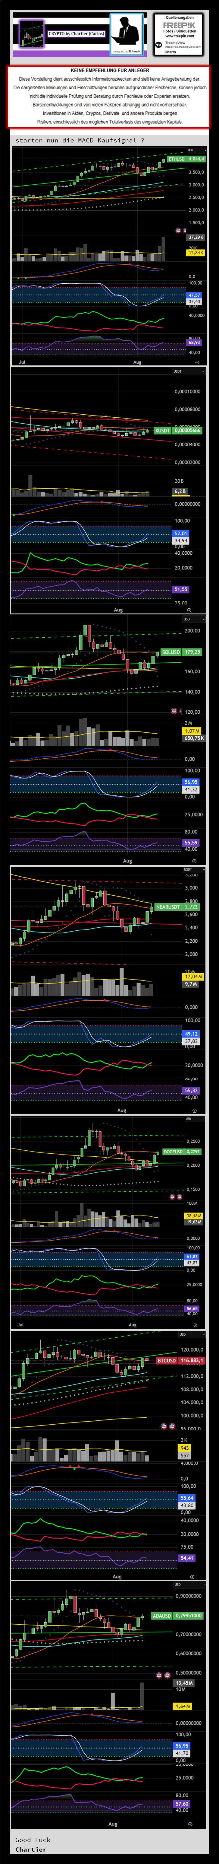
Task: Select the XUSDT symbol label
Action: click(163, 431)
